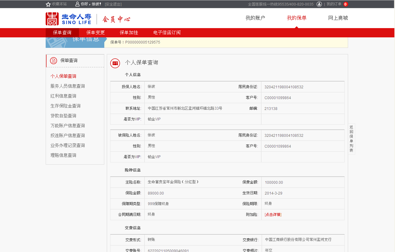Viewport: 395px width, 252px height.
Task: Click the 我的订单 link
Action: pos(334,4)
